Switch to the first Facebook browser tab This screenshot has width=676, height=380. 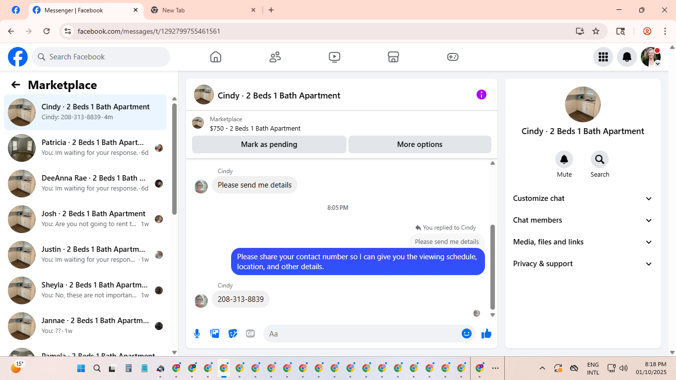click(x=16, y=10)
